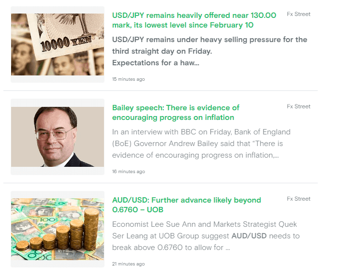The width and height of the screenshot is (339, 279).
Task: Click Fx Street source on Bailey article
Action: click(298, 106)
